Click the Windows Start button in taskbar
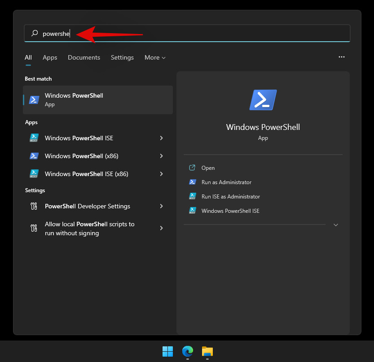This screenshot has height=362, width=374. 167,352
